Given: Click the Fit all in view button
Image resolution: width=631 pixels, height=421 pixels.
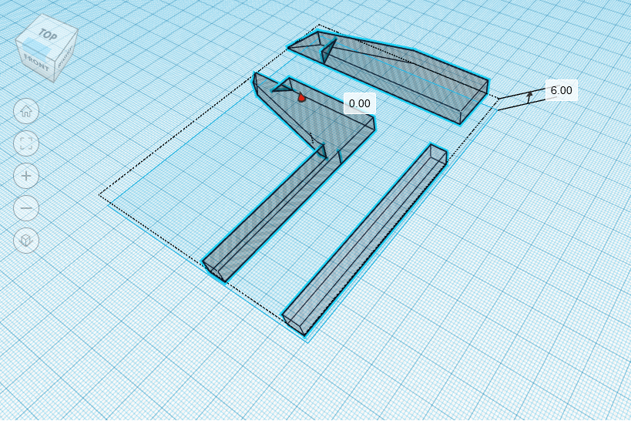Looking at the screenshot, I should [26, 143].
